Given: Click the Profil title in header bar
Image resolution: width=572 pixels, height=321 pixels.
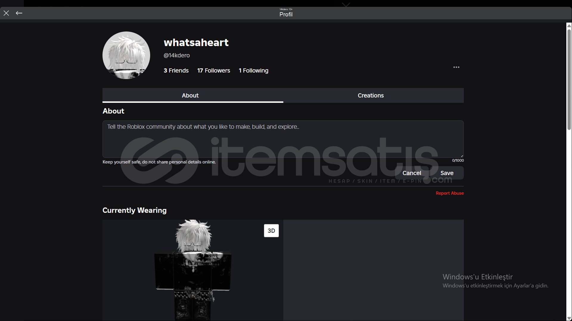Looking at the screenshot, I should pos(286,14).
